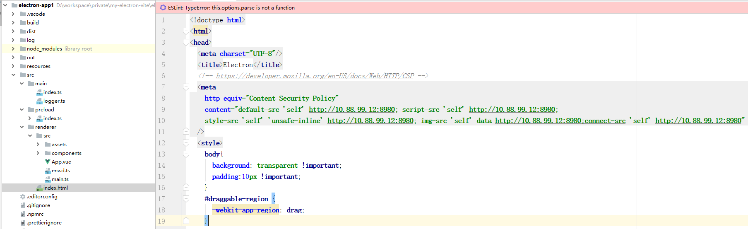The width and height of the screenshot is (748, 229).
Task: Click the title text 'Electron' on line 5
Action: pos(238,65)
